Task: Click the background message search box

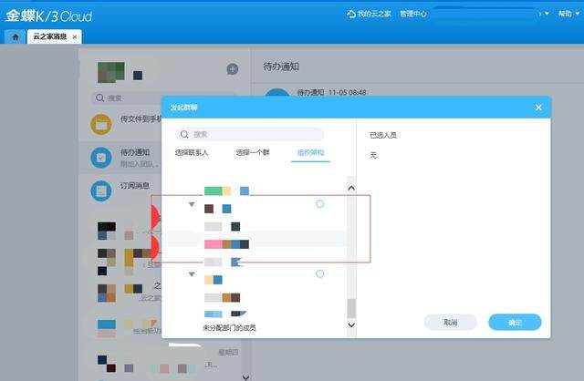Action: point(164,98)
